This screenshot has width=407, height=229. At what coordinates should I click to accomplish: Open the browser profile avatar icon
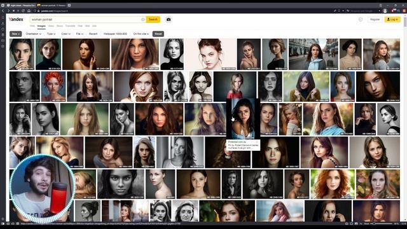(x=385, y=11)
